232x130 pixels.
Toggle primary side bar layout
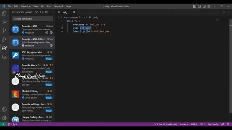click(x=195, y=6)
